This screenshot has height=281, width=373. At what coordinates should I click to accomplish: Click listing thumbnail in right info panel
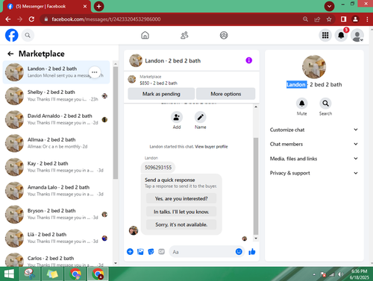click(x=314, y=67)
